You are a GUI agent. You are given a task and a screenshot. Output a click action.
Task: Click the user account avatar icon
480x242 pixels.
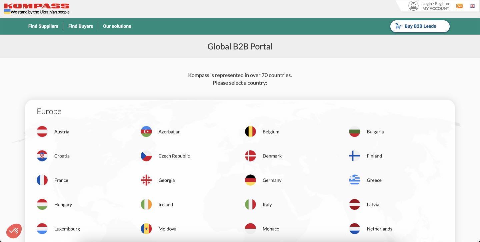413,6
